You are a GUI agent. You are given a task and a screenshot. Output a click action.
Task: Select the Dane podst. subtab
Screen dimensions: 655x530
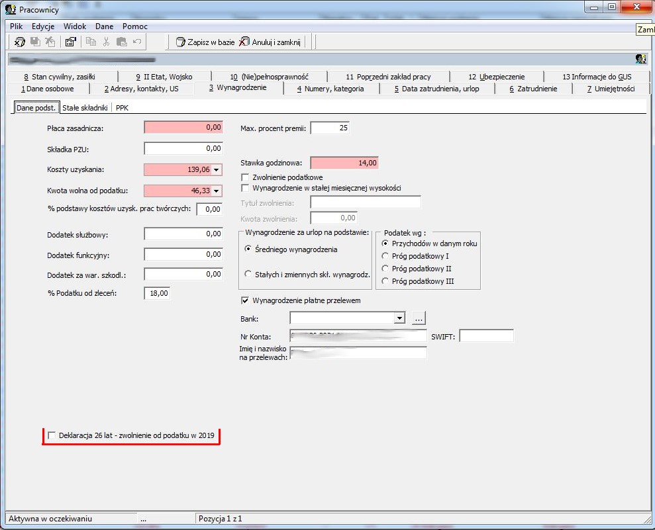click(x=36, y=107)
